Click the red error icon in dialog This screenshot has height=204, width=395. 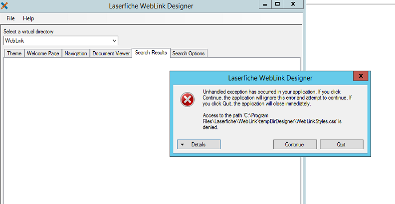187,100
